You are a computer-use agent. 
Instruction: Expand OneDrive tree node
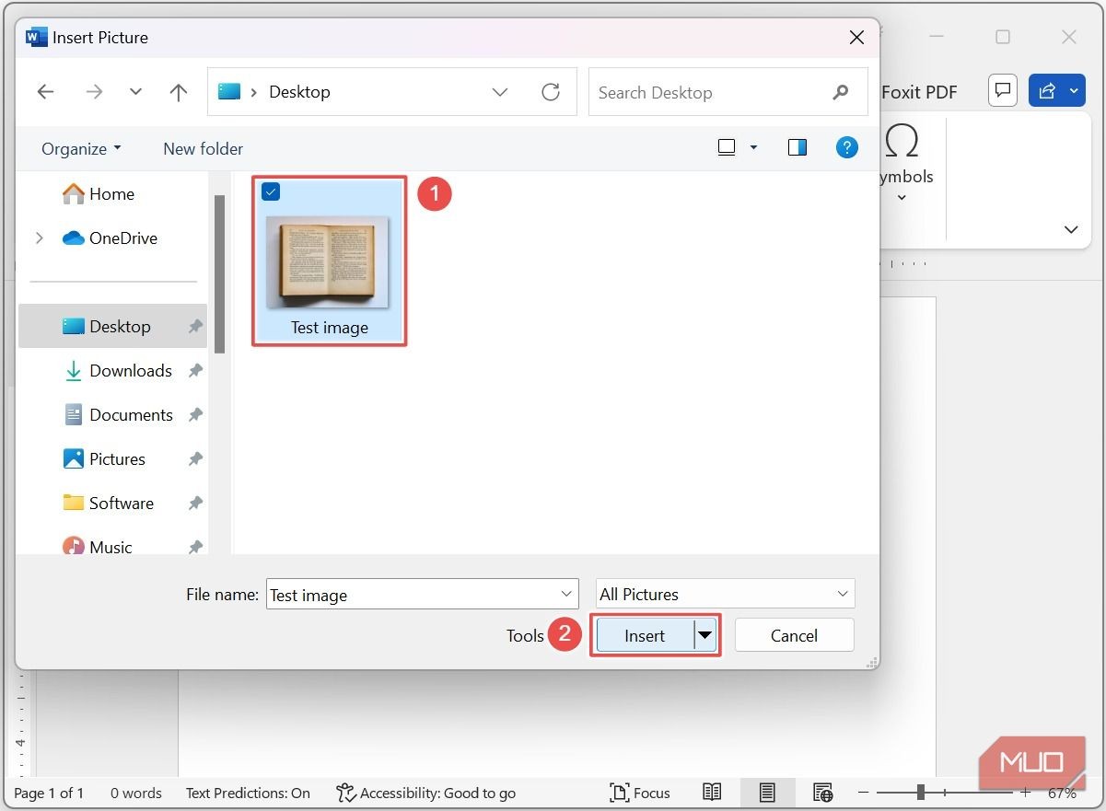[39, 238]
